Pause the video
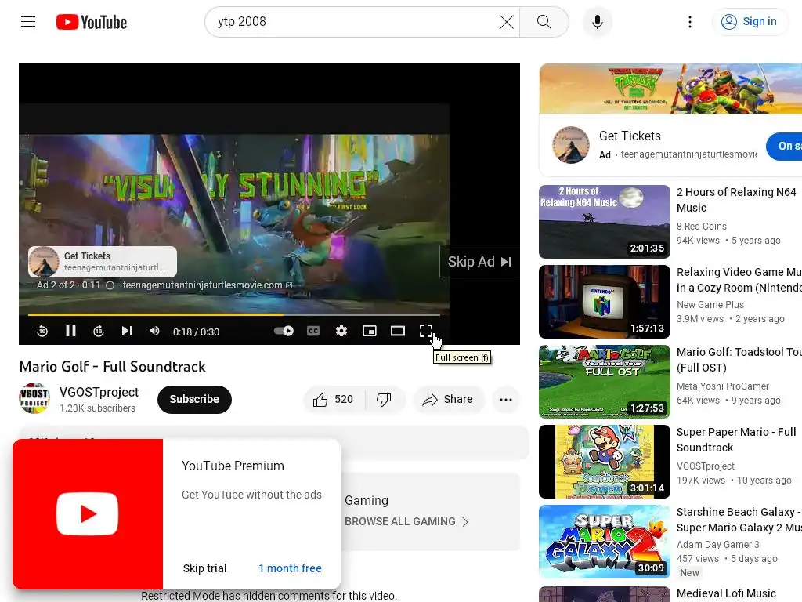Image resolution: width=802 pixels, height=602 pixels. (70, 332)
